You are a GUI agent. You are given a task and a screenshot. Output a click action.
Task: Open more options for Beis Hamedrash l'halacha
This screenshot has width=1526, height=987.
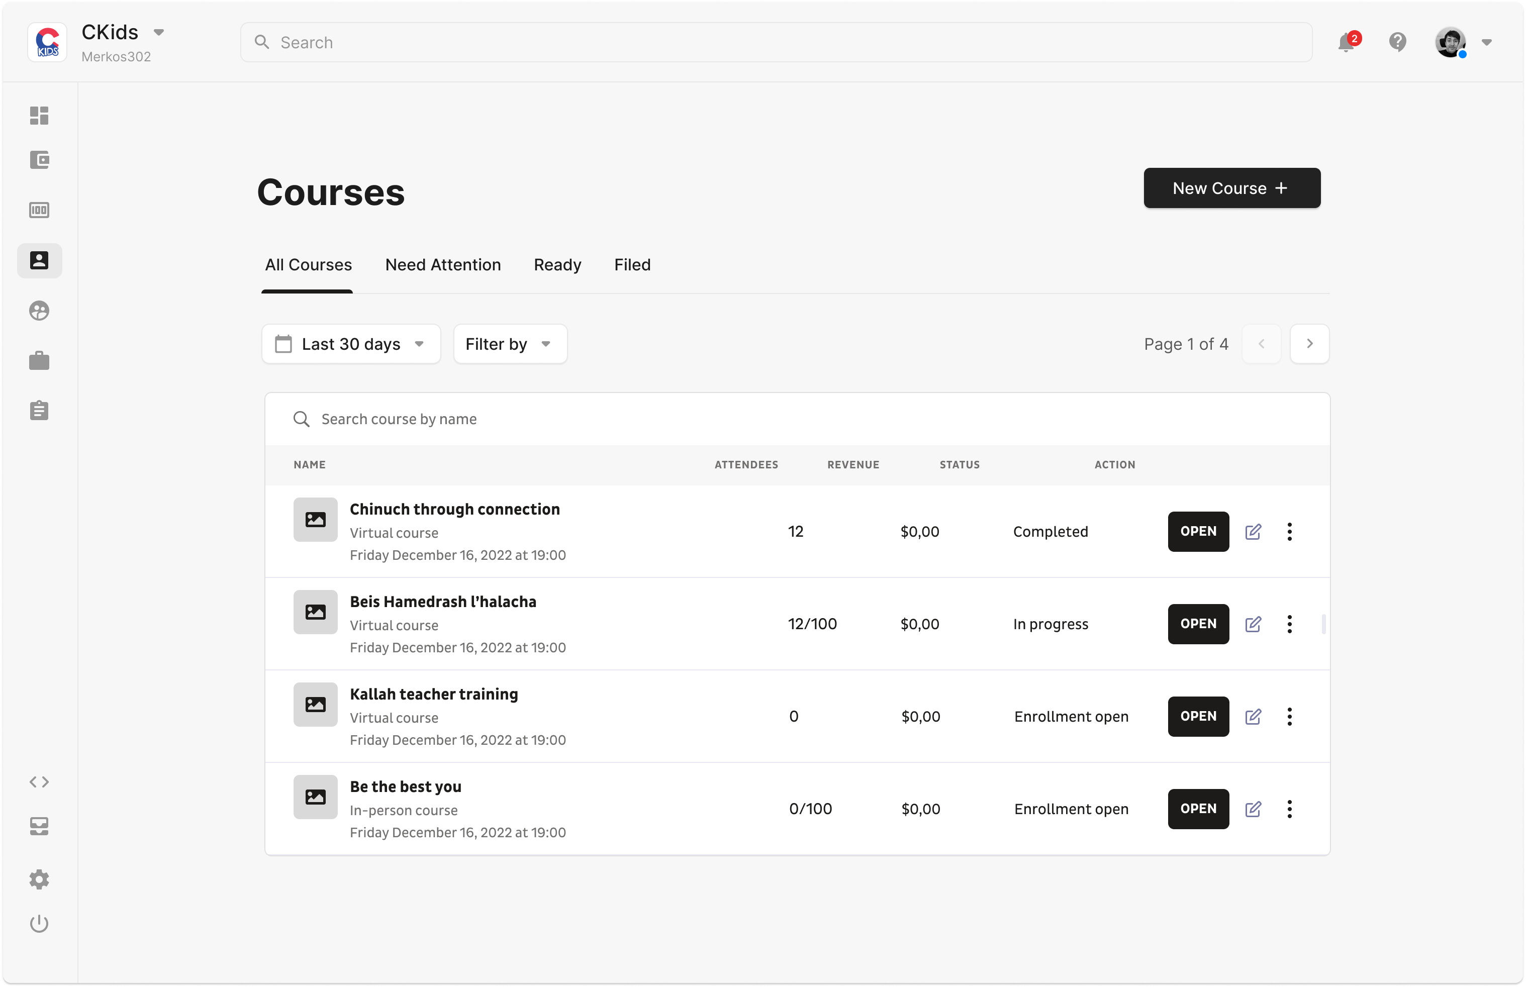pos(1289,624)
